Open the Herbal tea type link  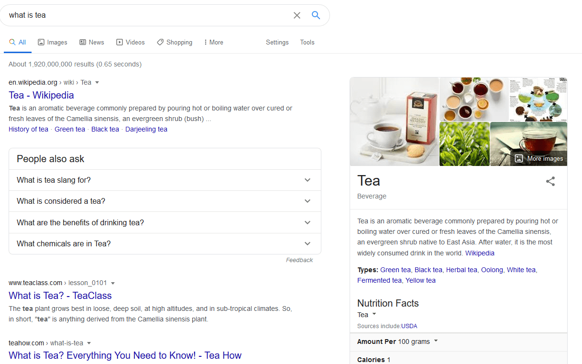461,270
